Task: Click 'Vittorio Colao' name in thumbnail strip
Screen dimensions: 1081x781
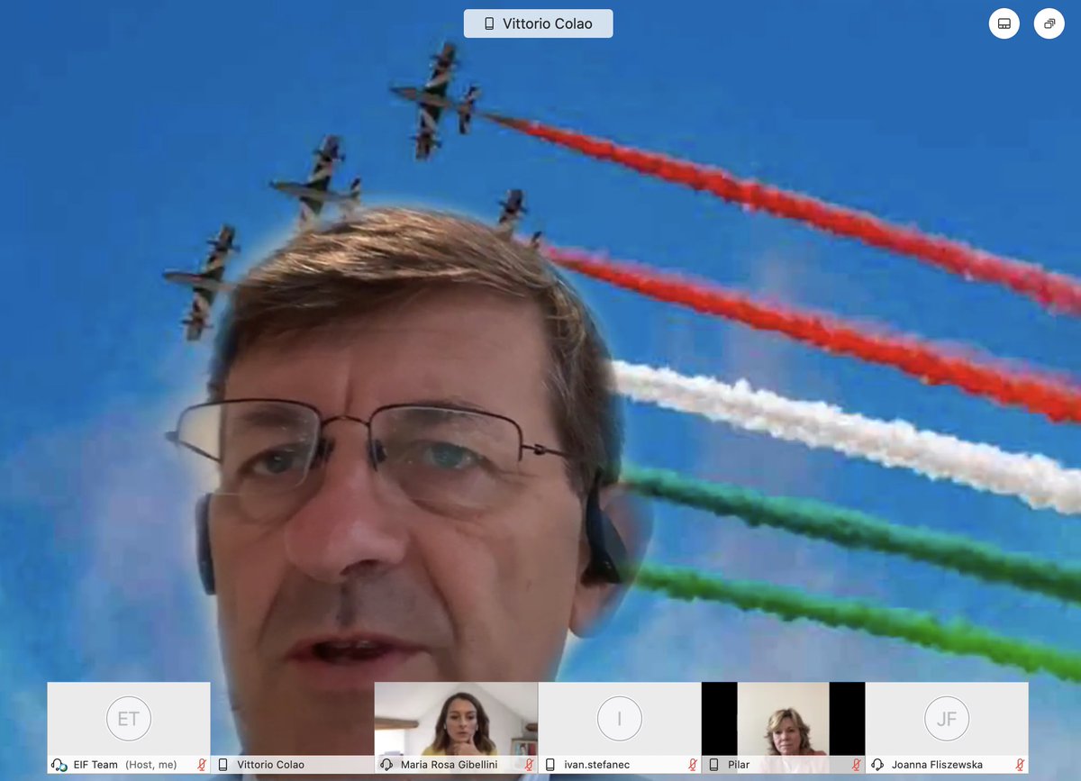Action: (272, 765)
